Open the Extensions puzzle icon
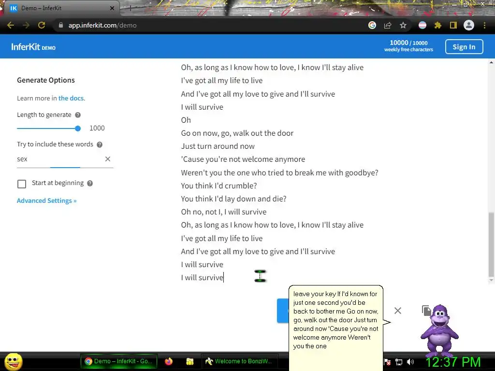This screenshot has height=371, width=495. (x=437, y=25)
